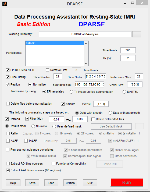The width and height of the screenshot is (150, 192).
Task: Enable the Remove First time points checkbox
Action: point(47,70)
